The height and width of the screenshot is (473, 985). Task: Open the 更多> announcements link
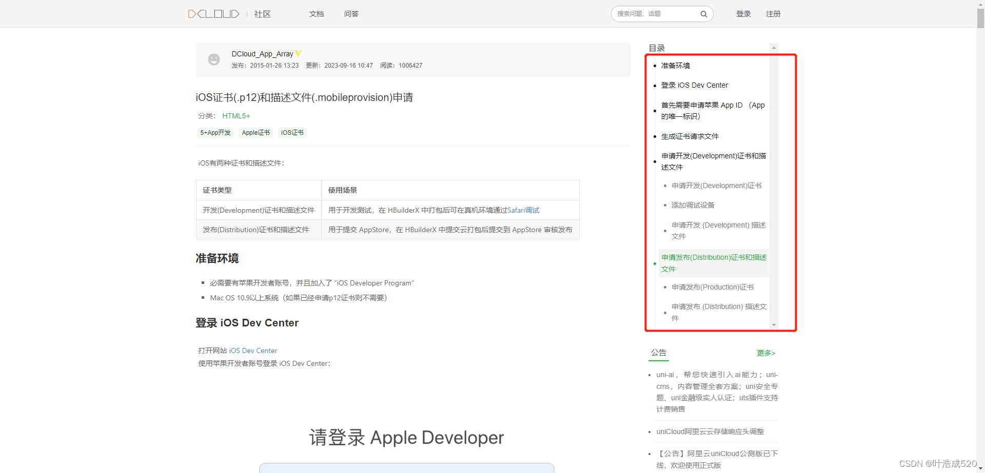(x=766, y=353)
